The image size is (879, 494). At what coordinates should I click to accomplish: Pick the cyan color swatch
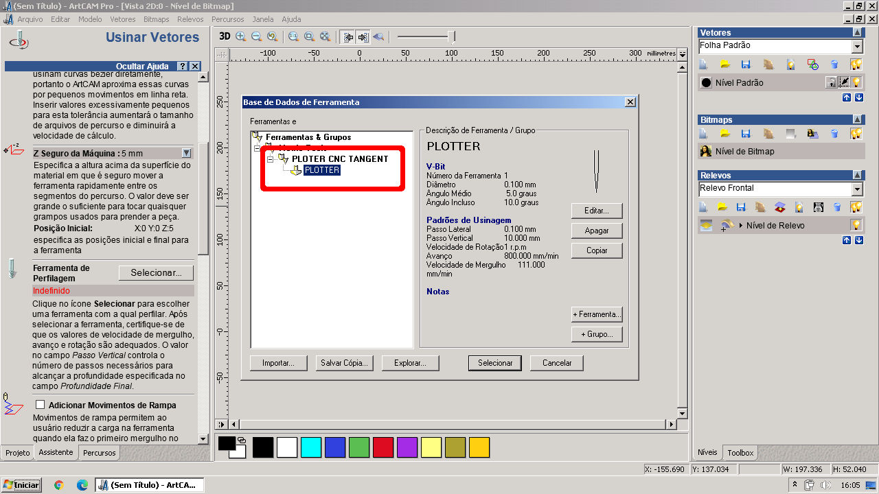point(311,447)
